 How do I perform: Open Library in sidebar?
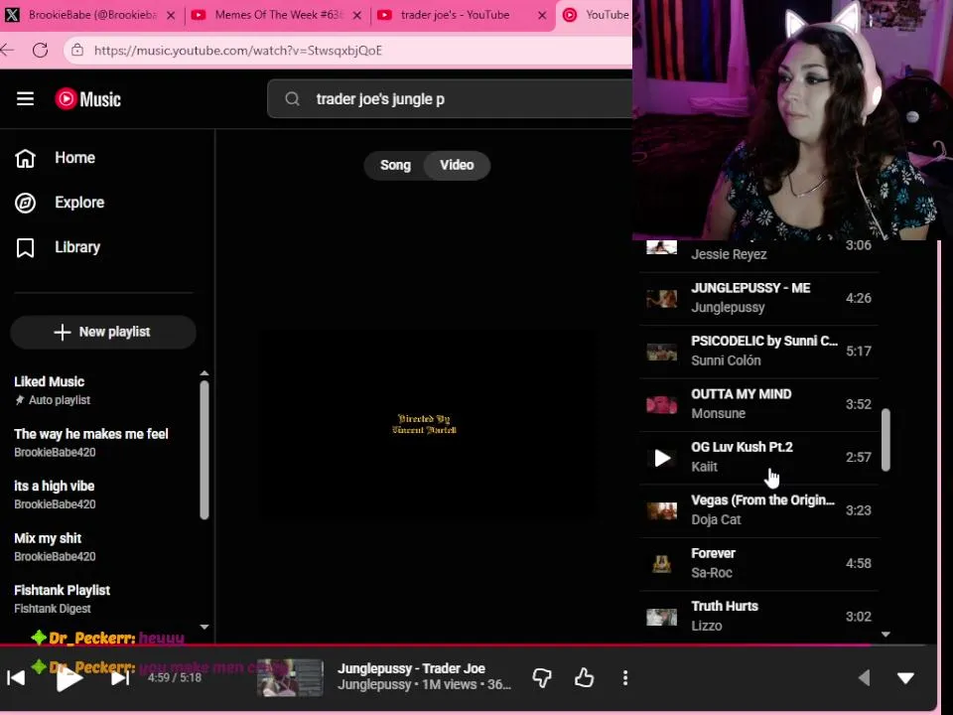tap(77, 247)
